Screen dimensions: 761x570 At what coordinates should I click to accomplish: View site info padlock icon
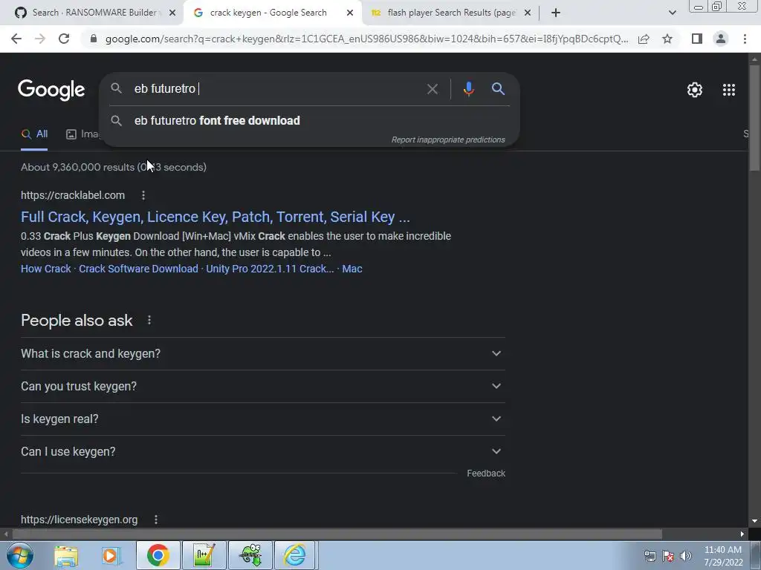pyautogui.click(x=93, y=39)
